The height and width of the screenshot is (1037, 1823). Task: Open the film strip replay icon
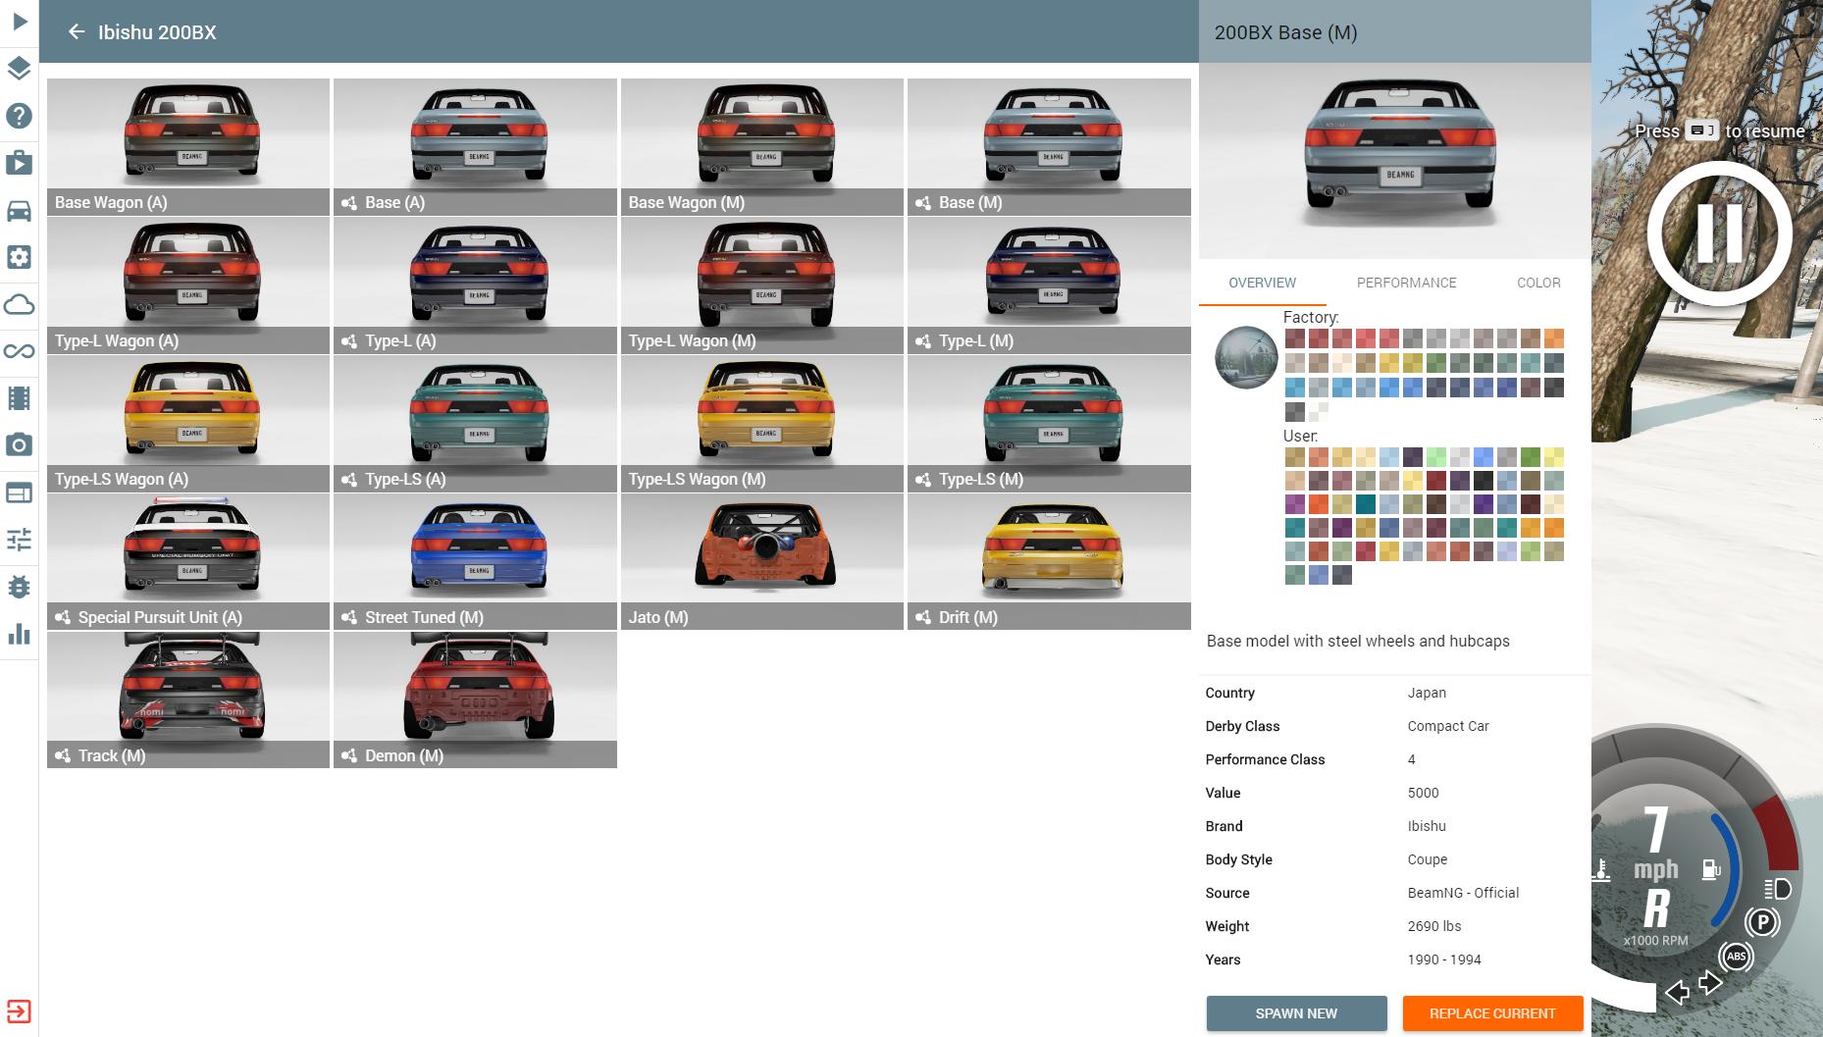tap(20, 398)
